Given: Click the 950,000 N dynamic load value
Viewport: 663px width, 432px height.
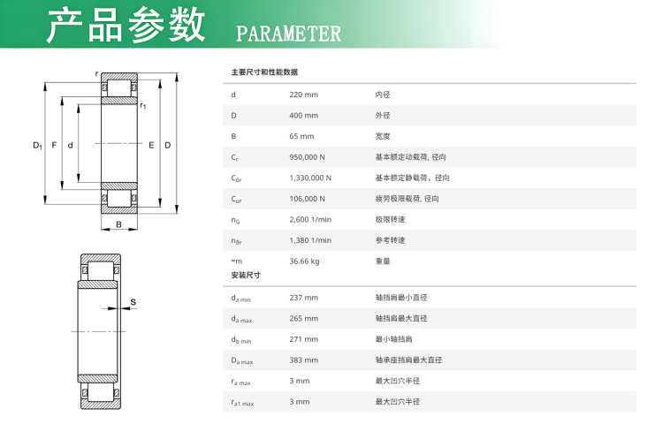Looking at the screenshot, I should click(307, 157).
